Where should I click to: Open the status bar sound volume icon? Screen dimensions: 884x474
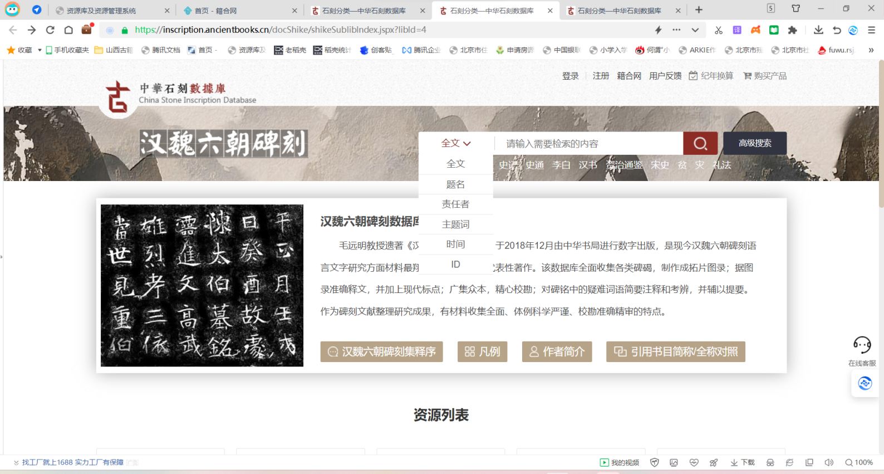pyautogui.click(x=829, y=462)
